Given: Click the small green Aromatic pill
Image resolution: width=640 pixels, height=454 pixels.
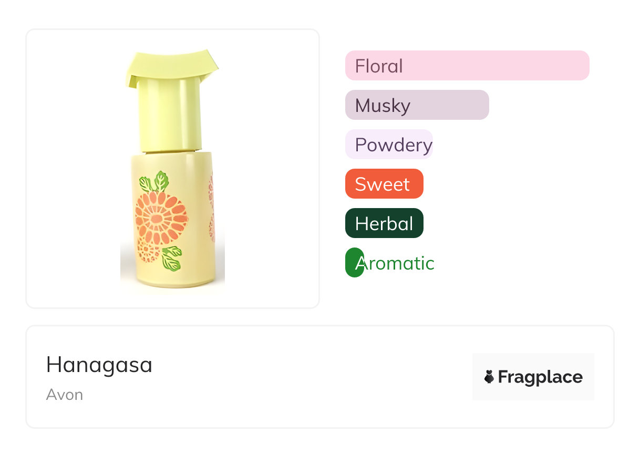Looking at the screenshot, I should (x=355, y=263).
